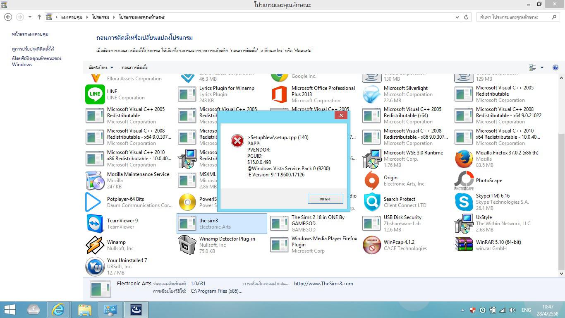Open File Explorer from the taskbar
565x318 pixels.
[85, 310]
